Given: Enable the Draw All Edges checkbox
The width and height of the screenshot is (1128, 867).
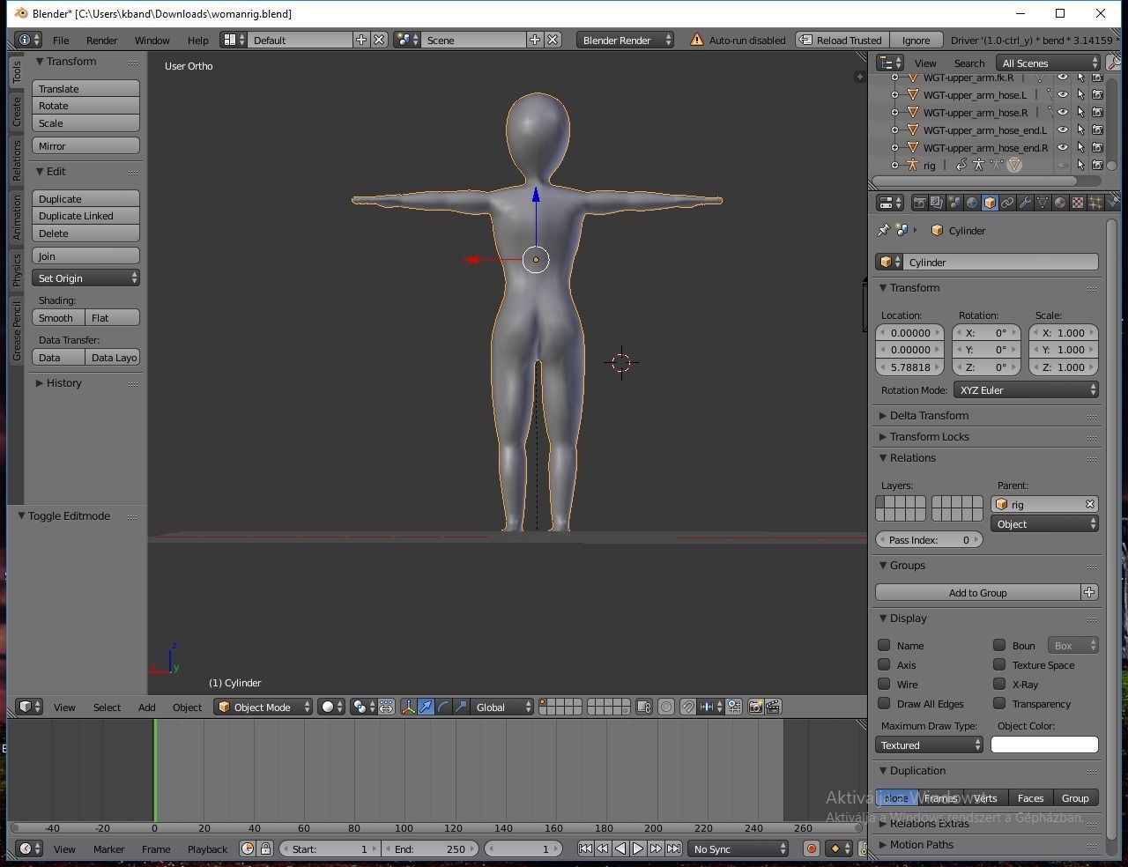Looking at the screenshot, I should pyautogui.click(x=884, y=703).
